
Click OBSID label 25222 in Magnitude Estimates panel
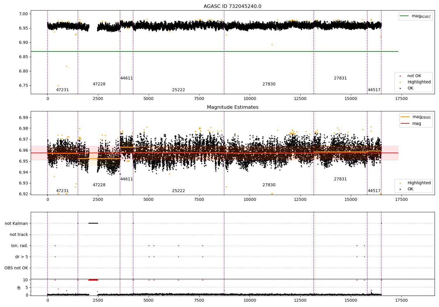[179, 191]
